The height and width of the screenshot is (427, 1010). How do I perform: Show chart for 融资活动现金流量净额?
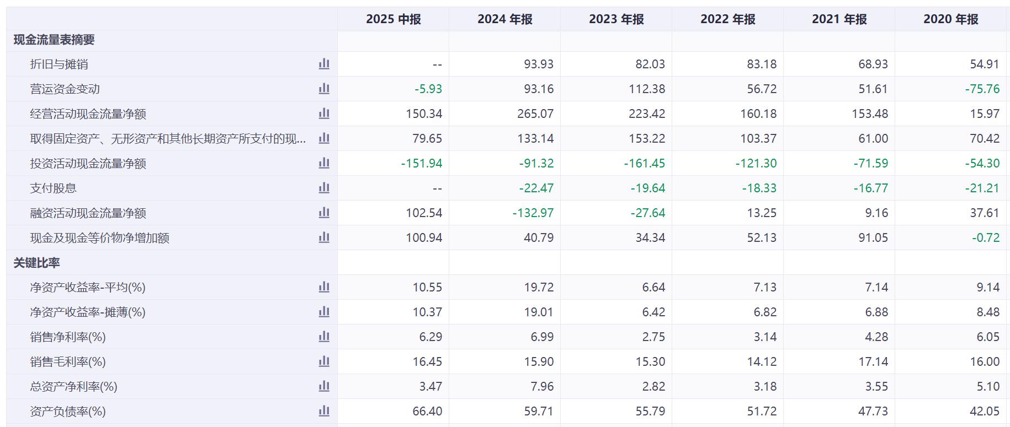(324, 213)
